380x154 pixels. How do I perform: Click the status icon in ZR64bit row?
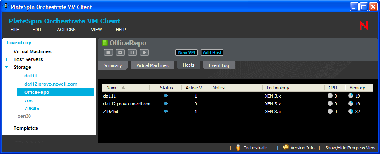(166, 112)
